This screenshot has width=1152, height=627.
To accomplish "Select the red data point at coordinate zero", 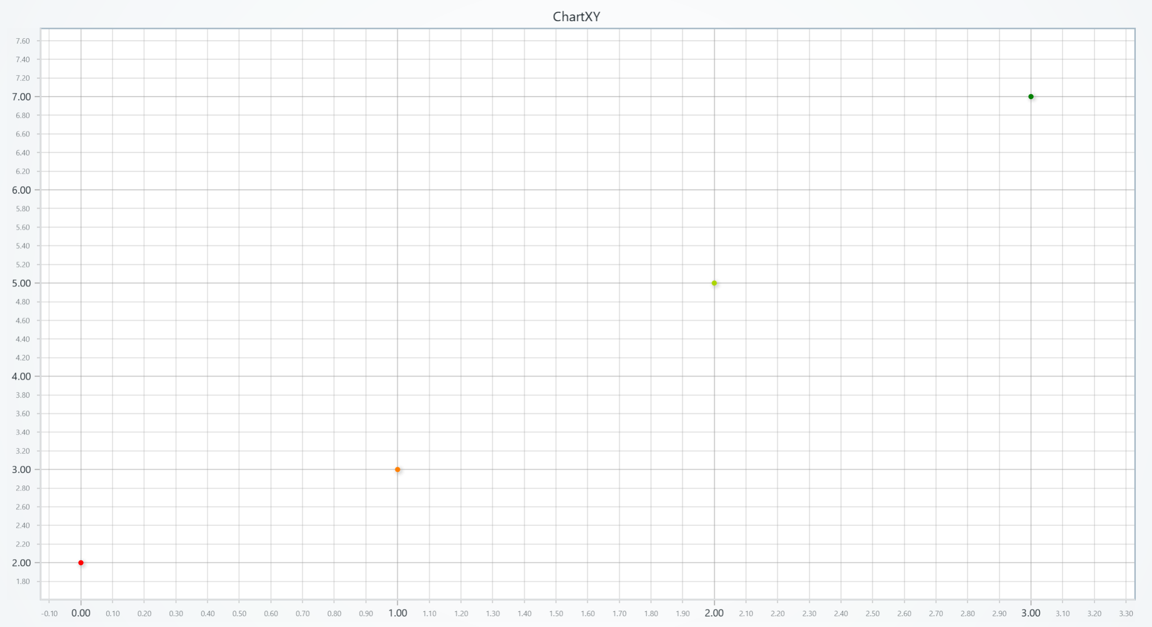I will click(81, 562).
